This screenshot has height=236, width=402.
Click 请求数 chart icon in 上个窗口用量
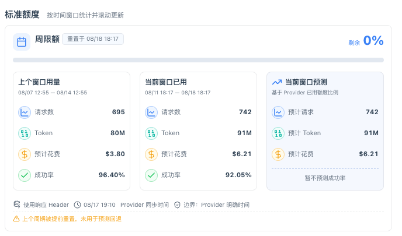[25, 112]
